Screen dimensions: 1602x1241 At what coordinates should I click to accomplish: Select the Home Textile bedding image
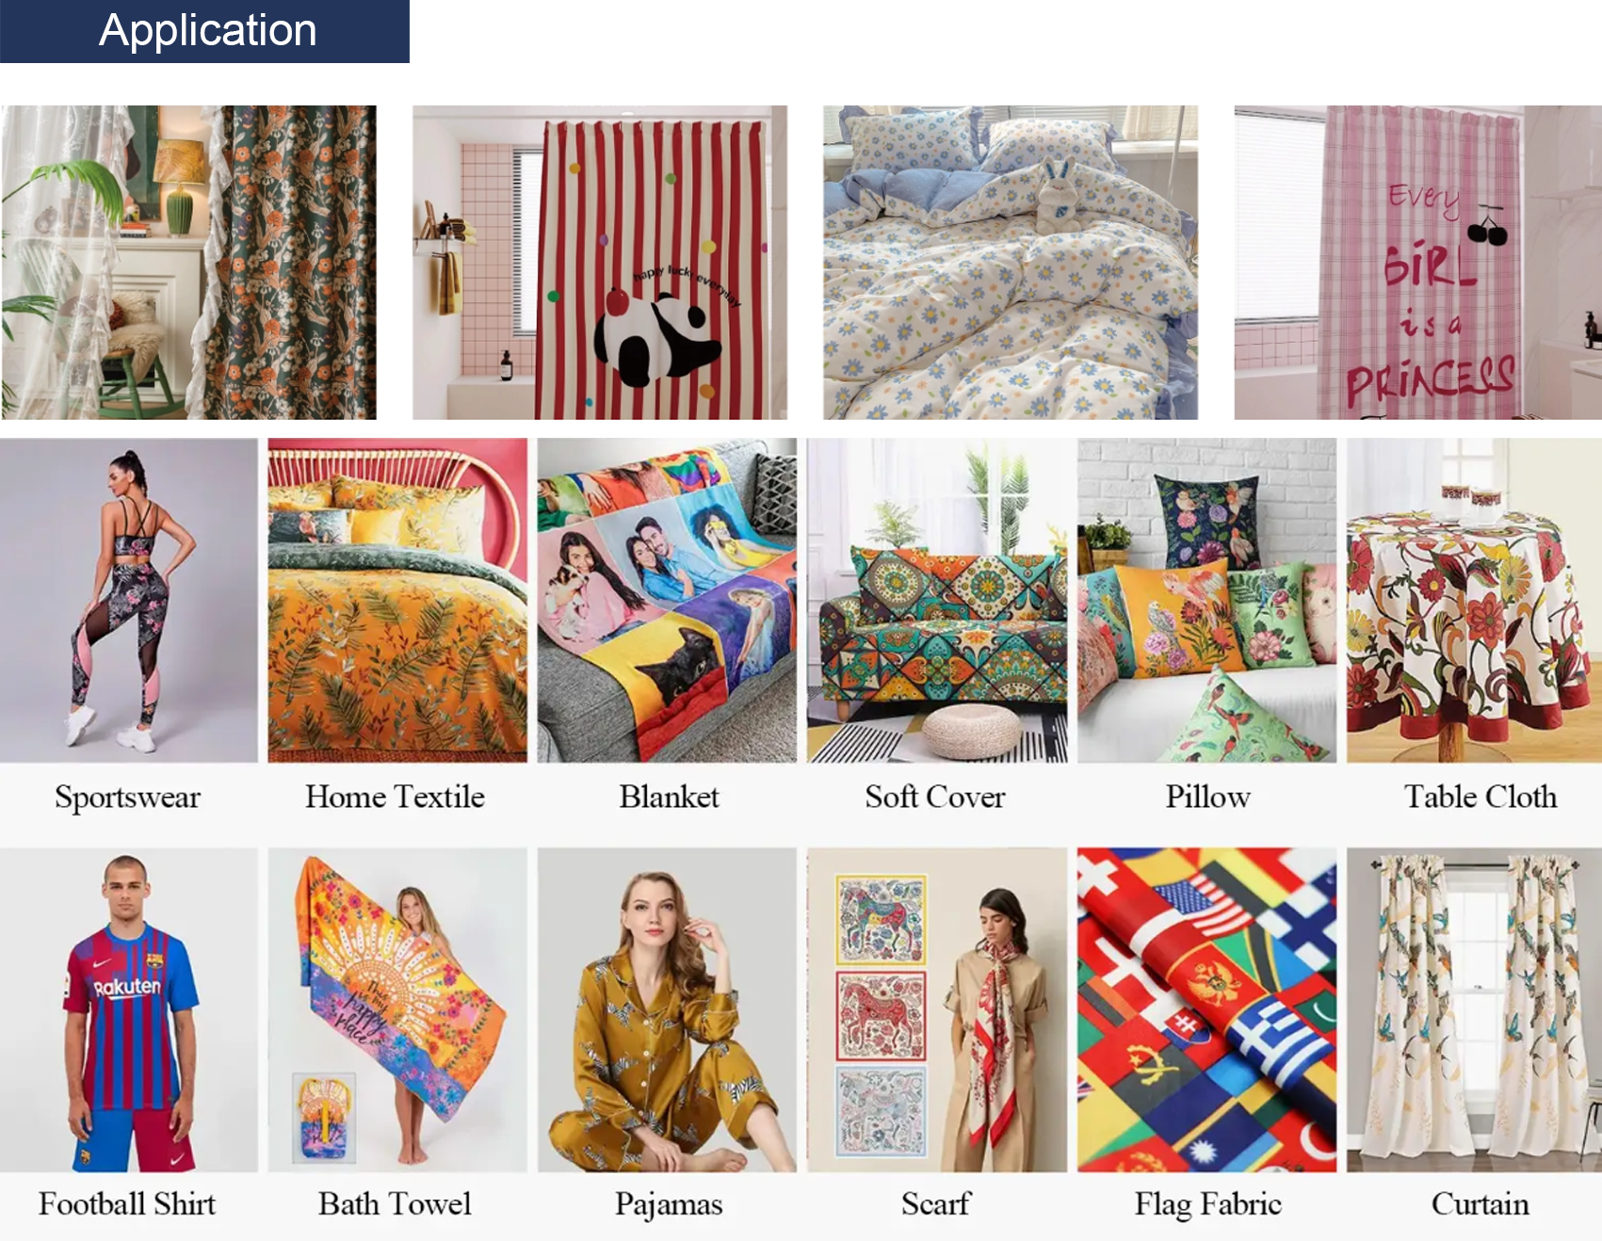click(x=397, y=601)
